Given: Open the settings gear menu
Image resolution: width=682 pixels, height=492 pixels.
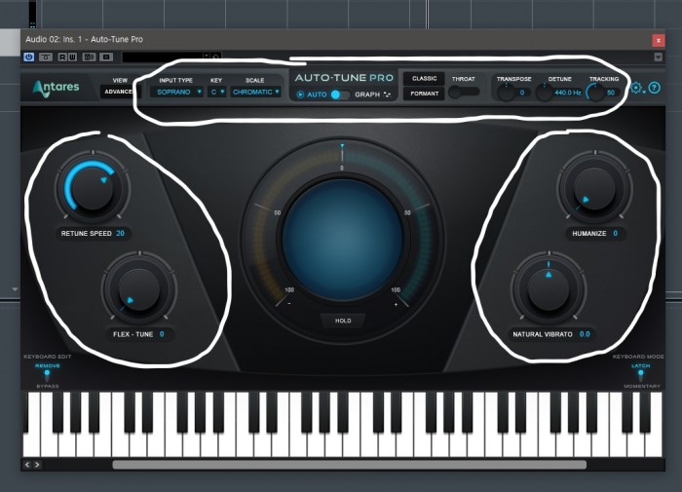Looking at the screenshot, I should 636,88.
